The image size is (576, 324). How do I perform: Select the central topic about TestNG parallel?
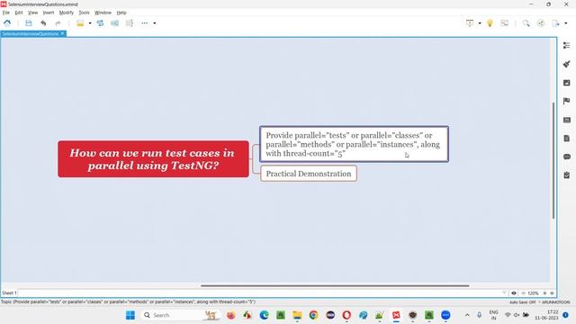153,159
